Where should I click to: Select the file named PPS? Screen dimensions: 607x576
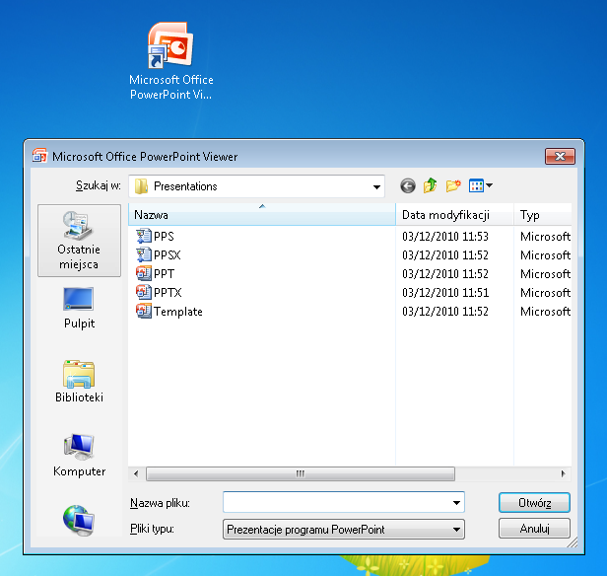[x=164, y=237]
